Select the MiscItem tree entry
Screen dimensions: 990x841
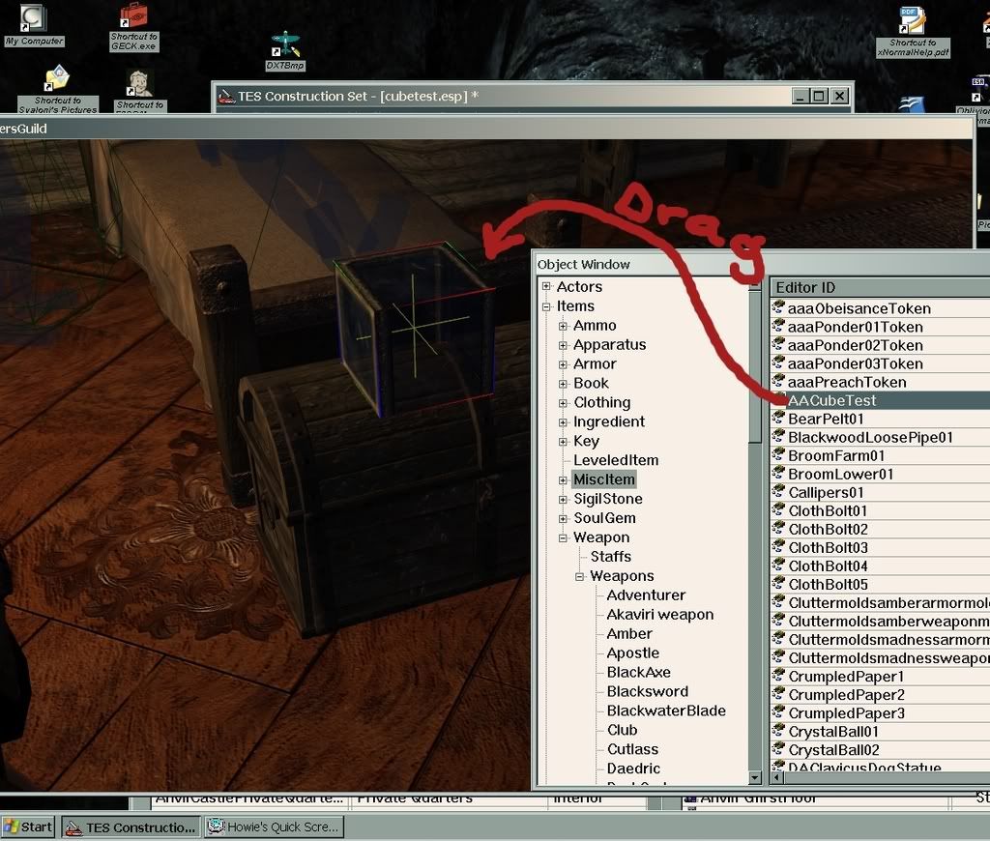coord(603,479)
